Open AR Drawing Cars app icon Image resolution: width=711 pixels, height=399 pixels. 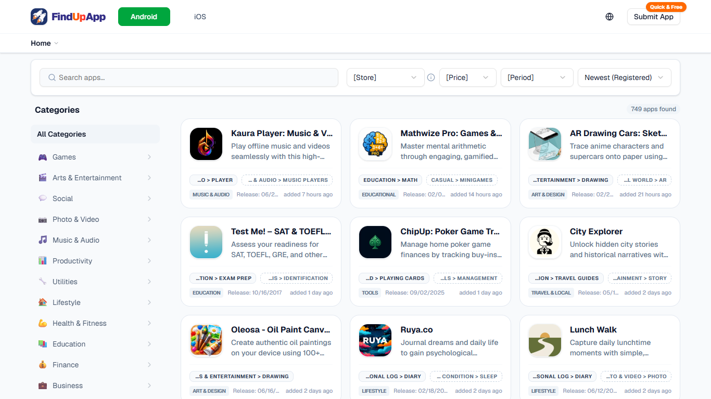tap(545, 144)
